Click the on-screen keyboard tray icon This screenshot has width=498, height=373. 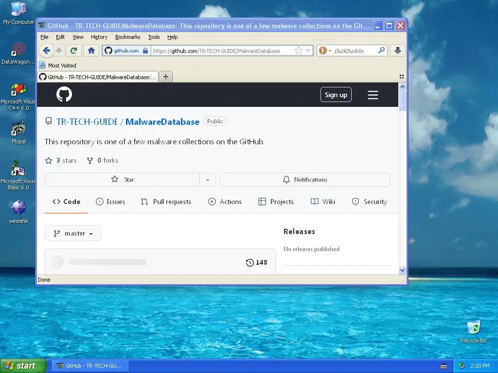point(444,366)
